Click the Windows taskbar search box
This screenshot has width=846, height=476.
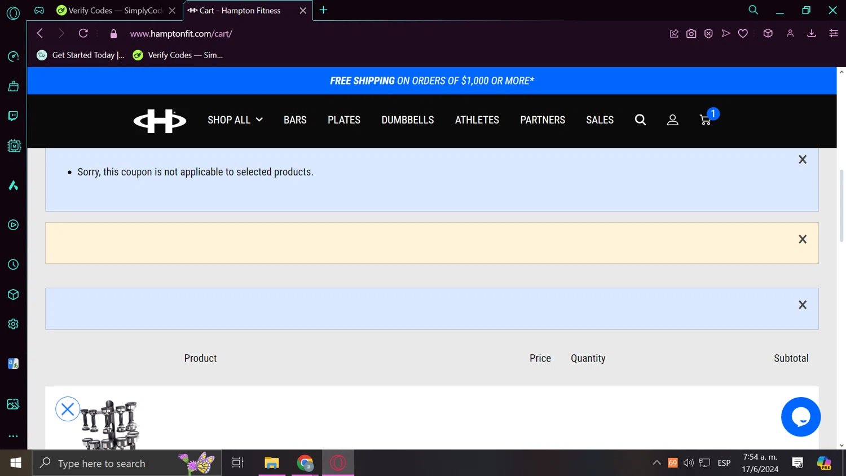(x=127, y=463)
